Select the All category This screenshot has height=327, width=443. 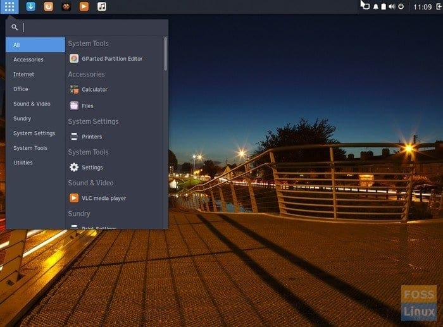point(35,45)
